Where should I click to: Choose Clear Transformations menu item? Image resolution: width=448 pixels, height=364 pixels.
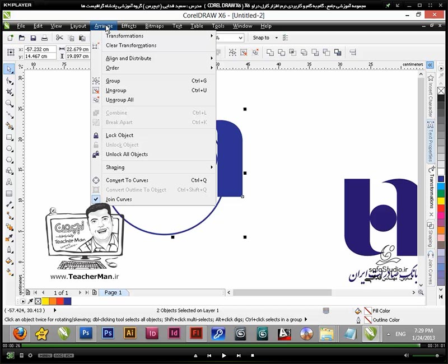tap(153, 45)
